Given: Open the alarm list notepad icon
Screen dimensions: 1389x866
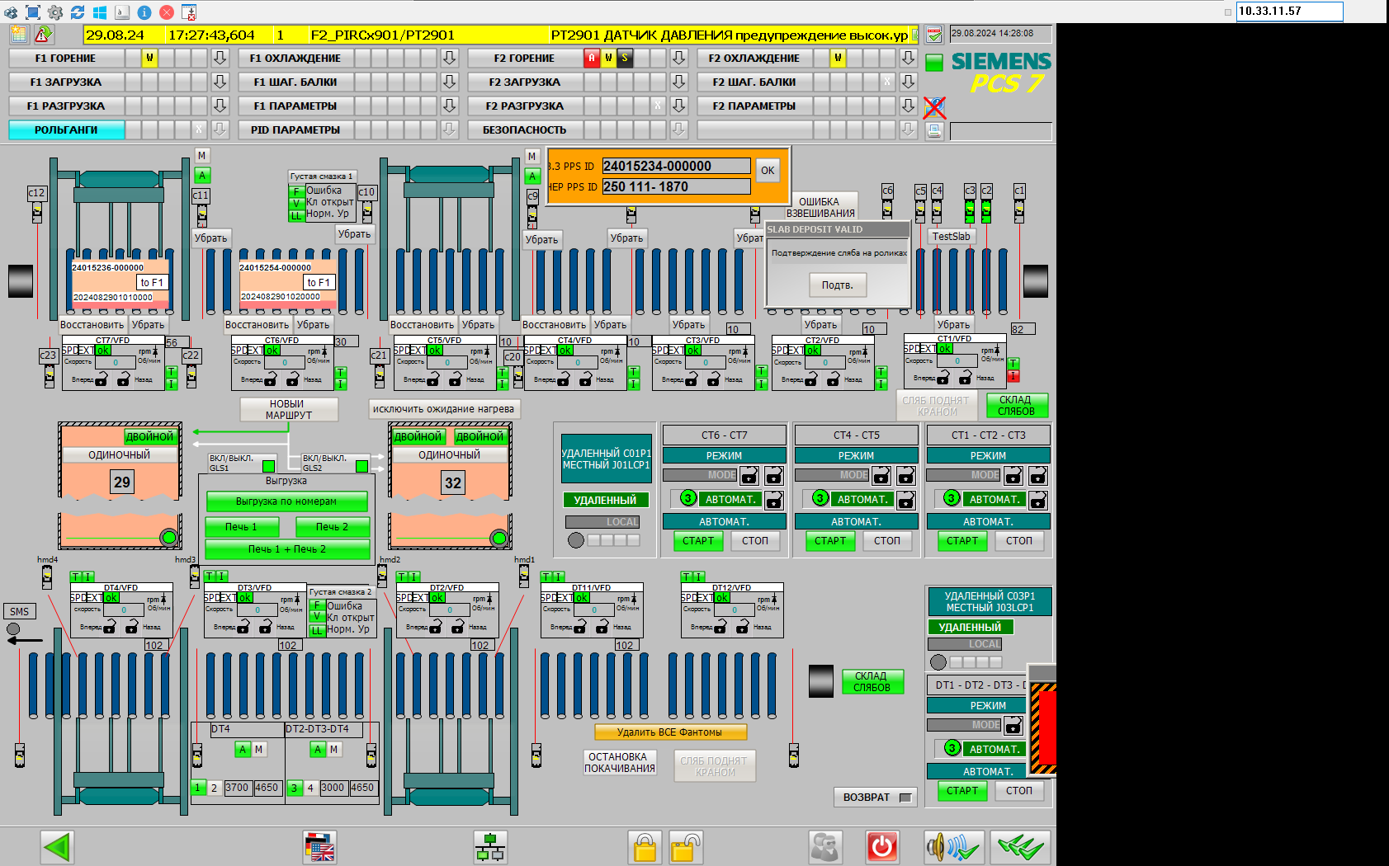Looking at the screenshot, I should (19, 34).
